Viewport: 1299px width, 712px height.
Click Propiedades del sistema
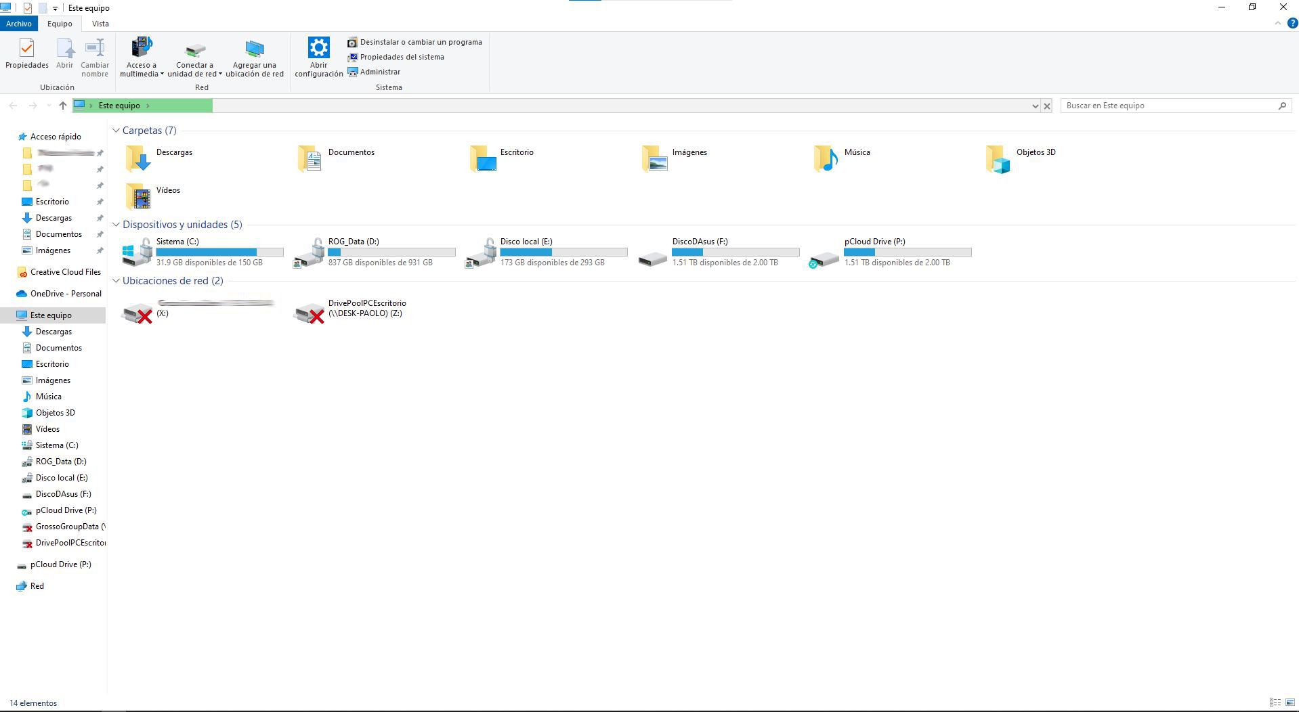click(402, 57)
